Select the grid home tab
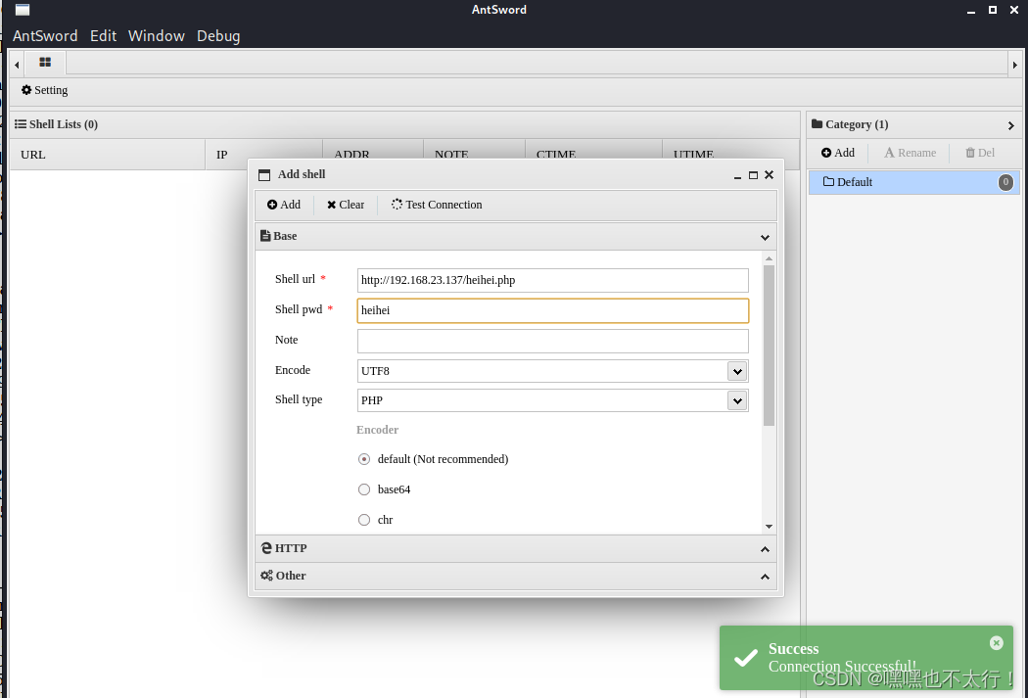1028x698 pixels. point(45,63)
